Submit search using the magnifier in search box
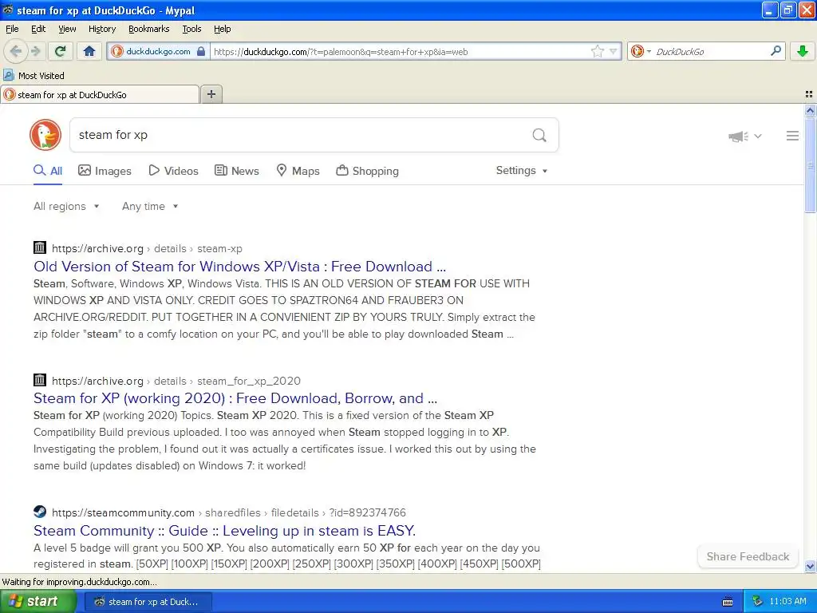817x613 pixels. pos(539,135)
